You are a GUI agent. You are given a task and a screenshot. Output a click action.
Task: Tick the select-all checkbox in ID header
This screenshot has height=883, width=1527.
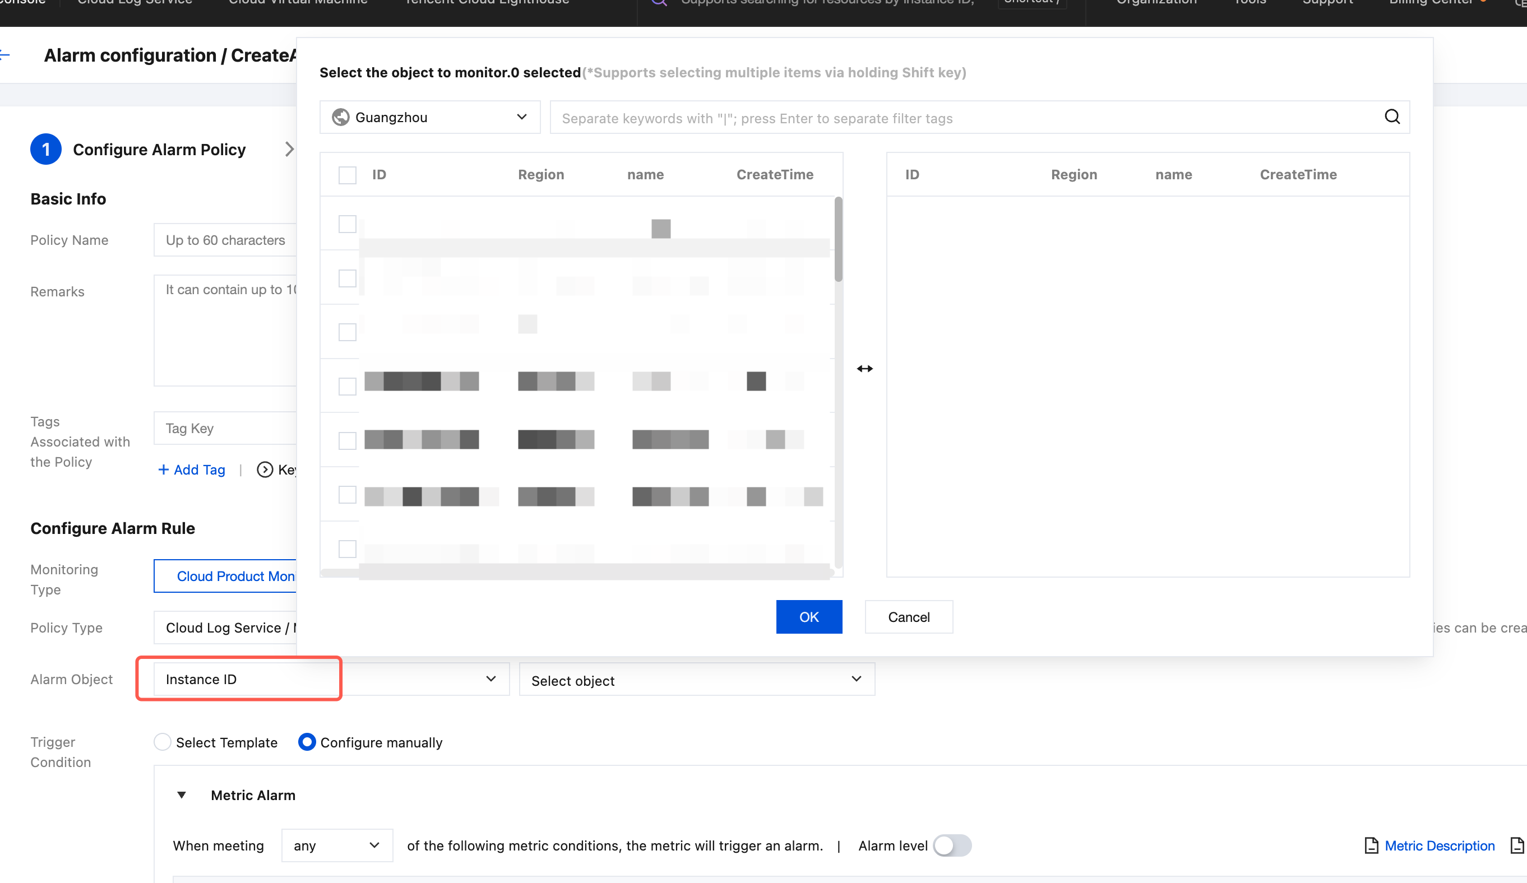click(347, 175)
